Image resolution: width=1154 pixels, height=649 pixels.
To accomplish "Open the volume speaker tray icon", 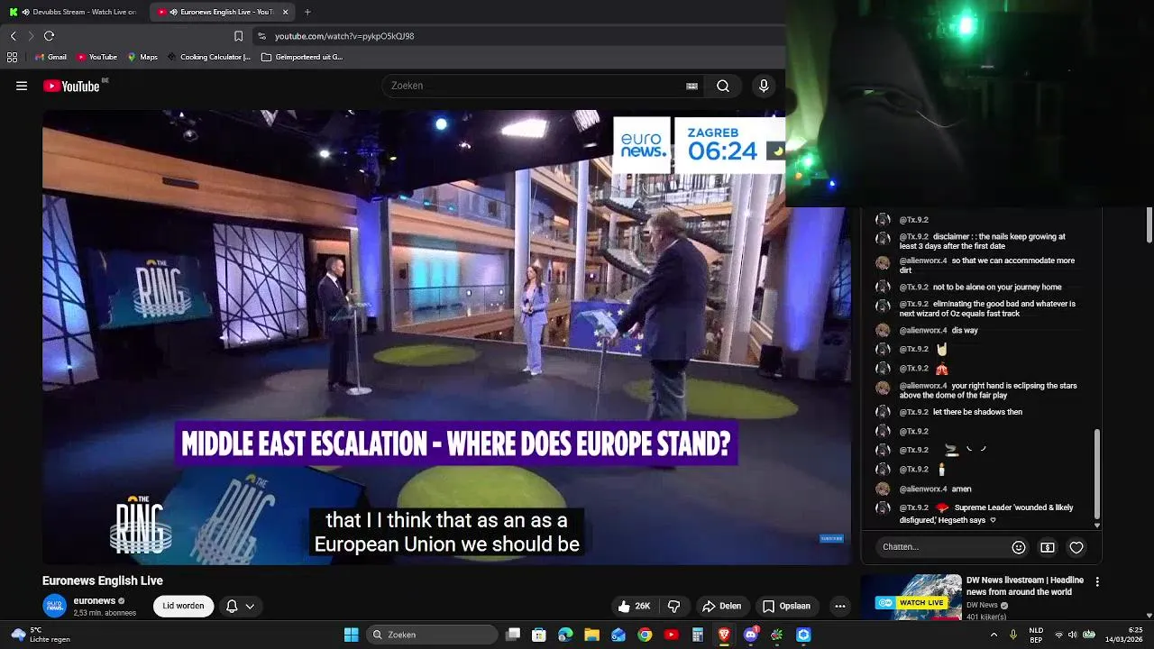I will 1073,635.
